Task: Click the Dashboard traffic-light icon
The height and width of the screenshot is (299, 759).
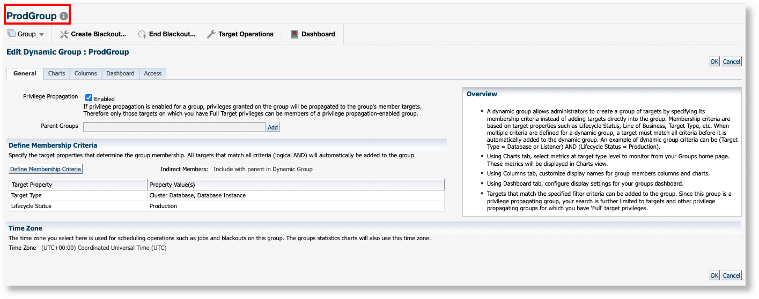Action: [294, 34]
